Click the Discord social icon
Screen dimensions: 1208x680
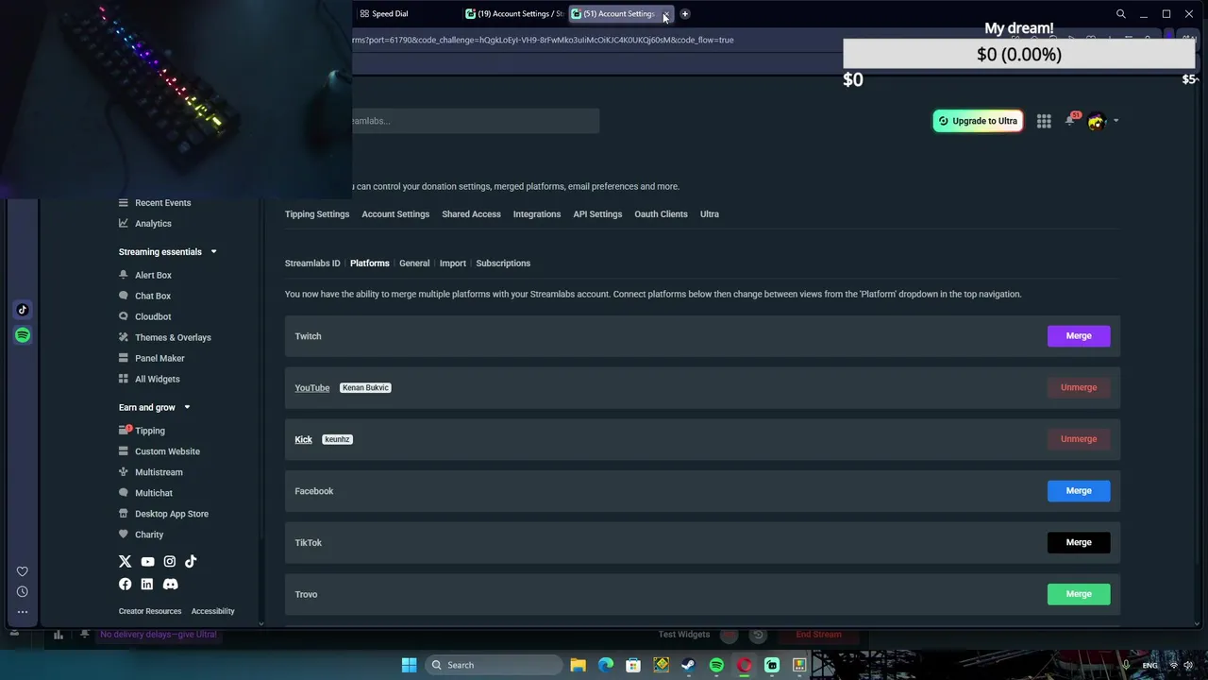pos(170,585)
